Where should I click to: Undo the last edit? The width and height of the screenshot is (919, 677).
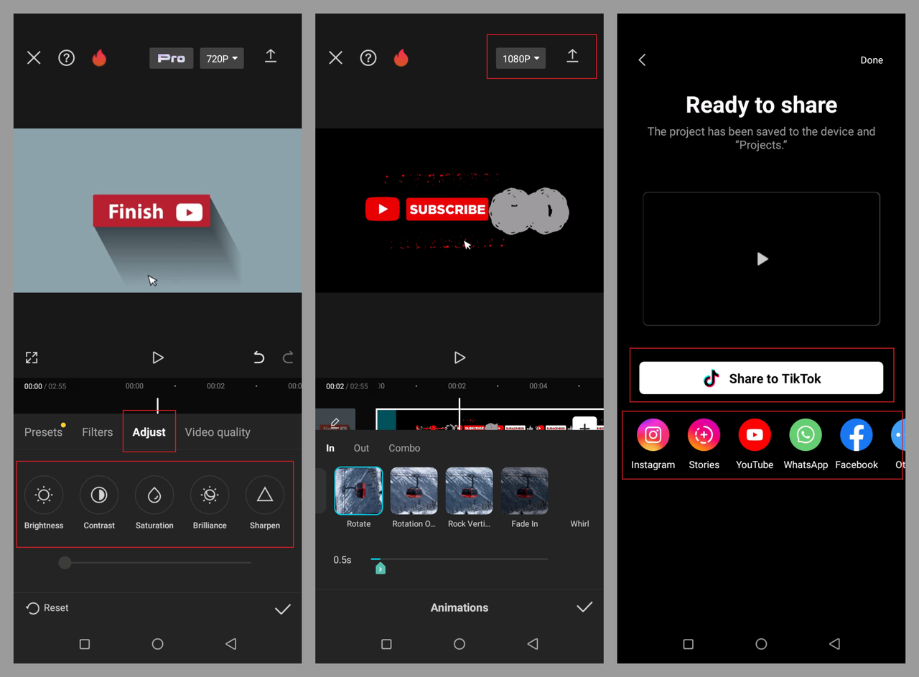click(x=258, y=357)
